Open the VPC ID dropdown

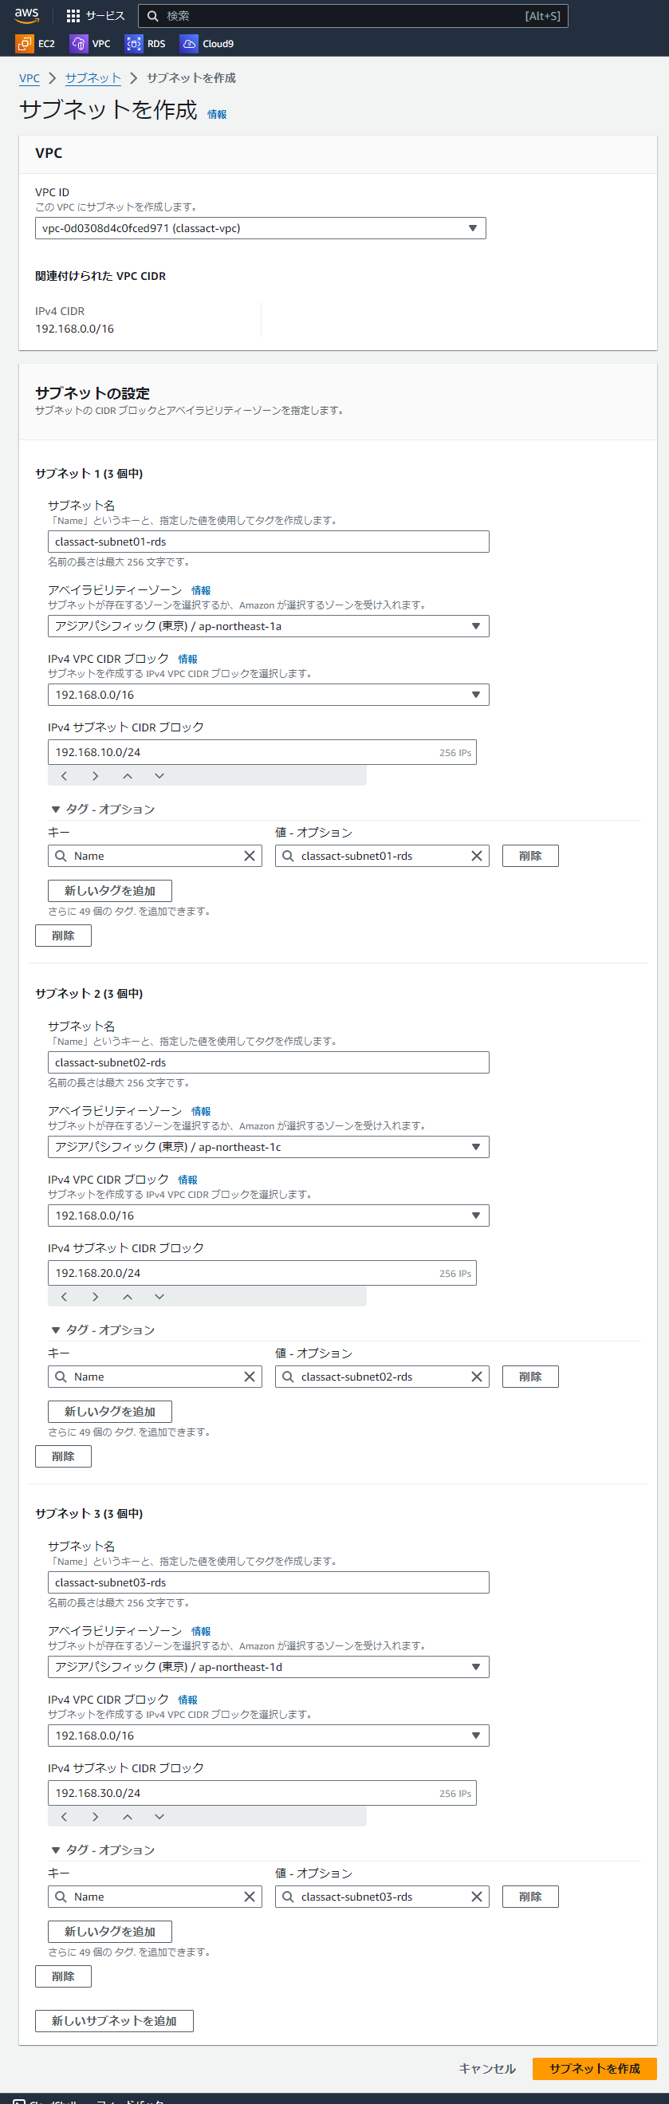[x=261, y=228]
